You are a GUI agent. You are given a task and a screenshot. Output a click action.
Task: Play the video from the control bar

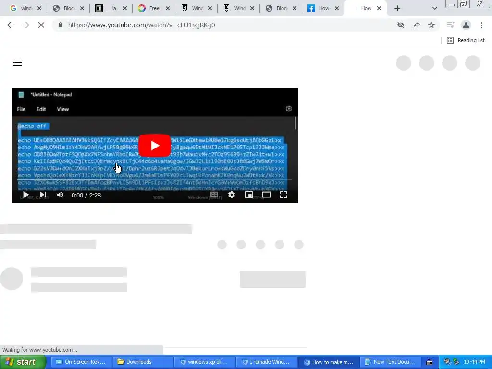point(26,195)
